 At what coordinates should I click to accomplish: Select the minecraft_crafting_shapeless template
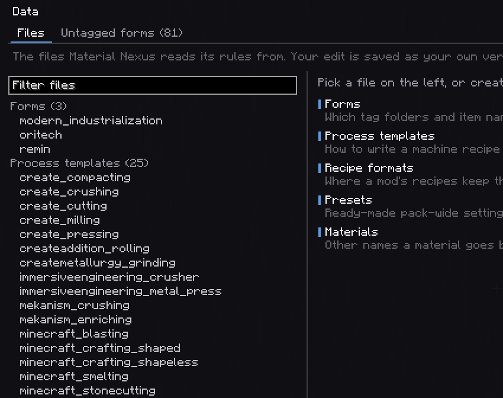click(x=109, y=362)
